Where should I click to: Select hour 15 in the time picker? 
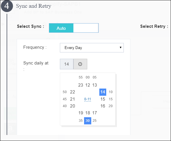click(x=103, y=99)
